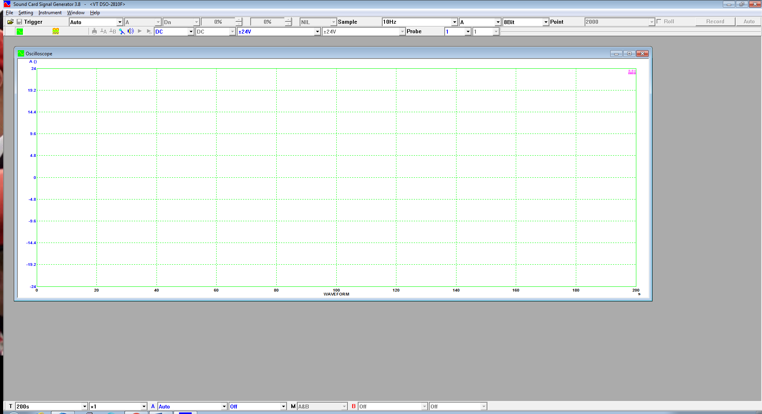Click the WAVEFORM axis label
This screenshot has width=762, height=414.
(336, 294)
